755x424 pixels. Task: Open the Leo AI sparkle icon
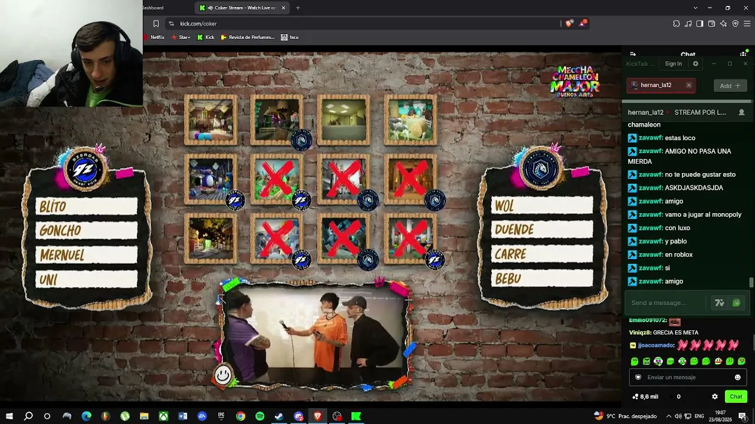[x=724, y=24]
